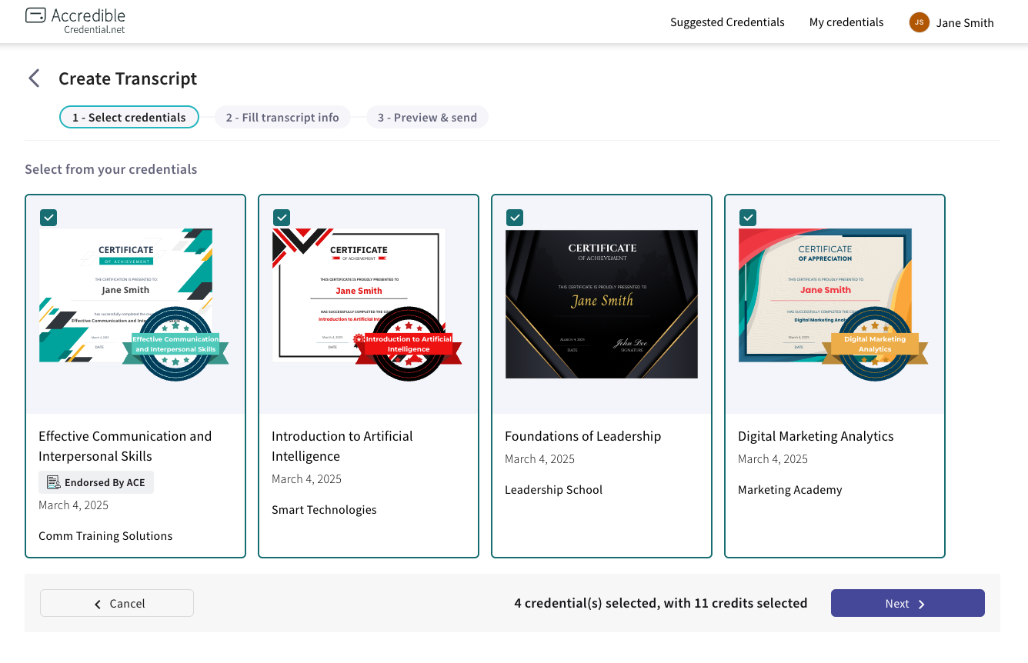The width and height of the screenshot is (1028, 663).
Task: Select the Digital Marketing Analytics title text
Action: 816,436
